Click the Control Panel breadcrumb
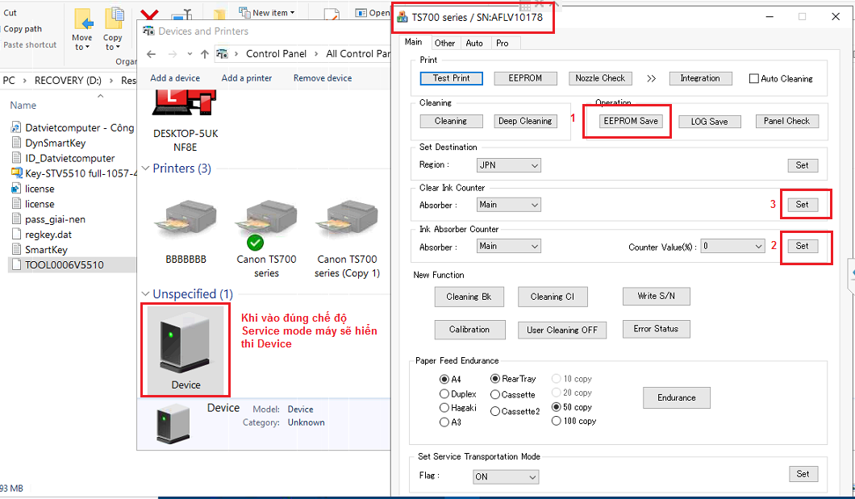855x499 pixels. (x=276, y=54)
